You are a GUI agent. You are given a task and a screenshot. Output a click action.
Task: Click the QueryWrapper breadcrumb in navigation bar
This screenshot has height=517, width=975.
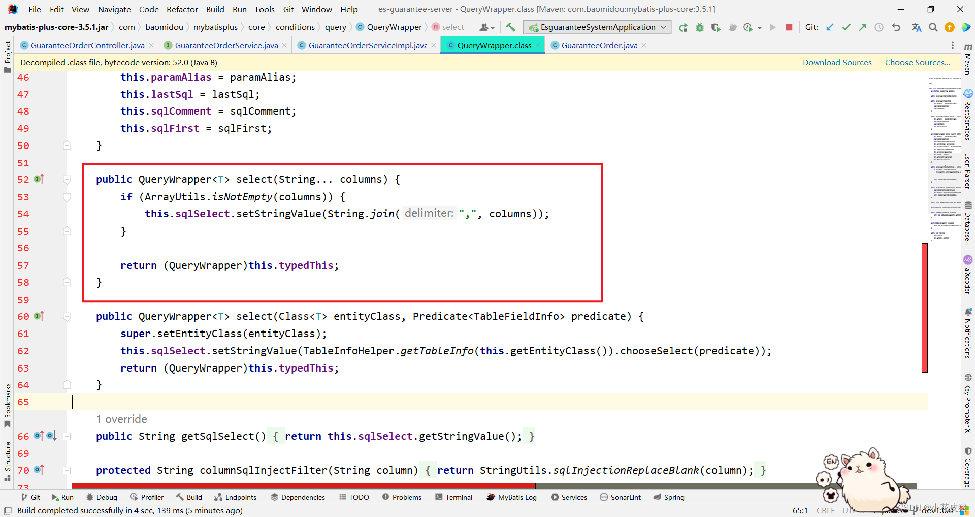tap(389, 27)
